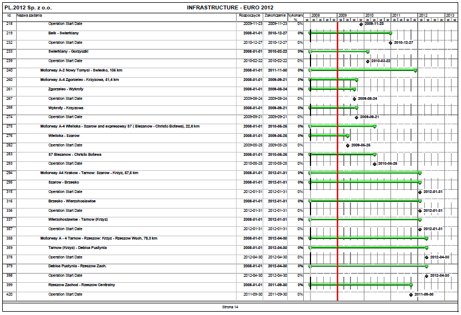The image size is (461, 315).
Task: Select task name 'Wykroty - Krzyzowa'
Action: (66, 108)
